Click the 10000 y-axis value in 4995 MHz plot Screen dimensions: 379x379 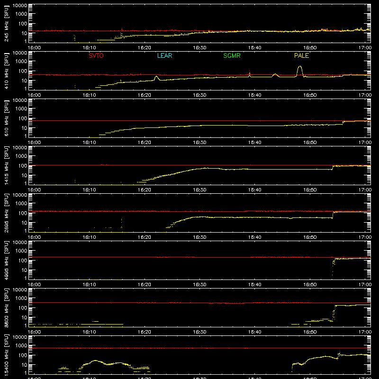20,243
